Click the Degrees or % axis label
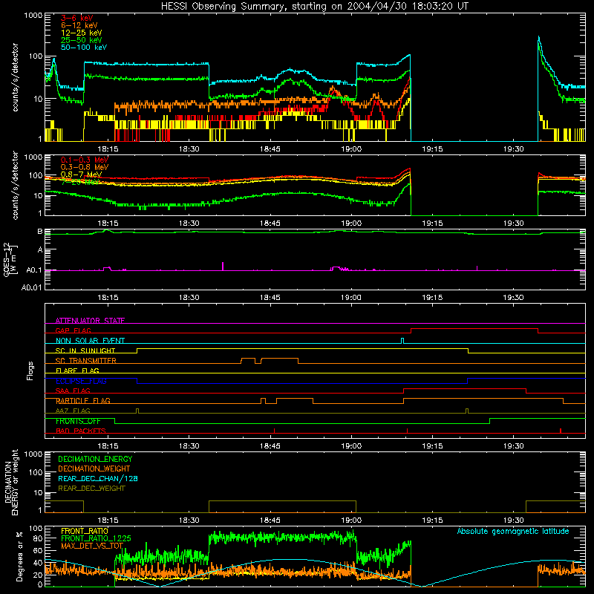This screenshot has height=594, width=594. (x=19, y=555)
